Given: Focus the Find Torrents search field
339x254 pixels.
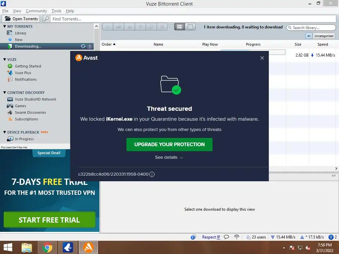Looking at the screenshot, I should [x=193, y=19].
